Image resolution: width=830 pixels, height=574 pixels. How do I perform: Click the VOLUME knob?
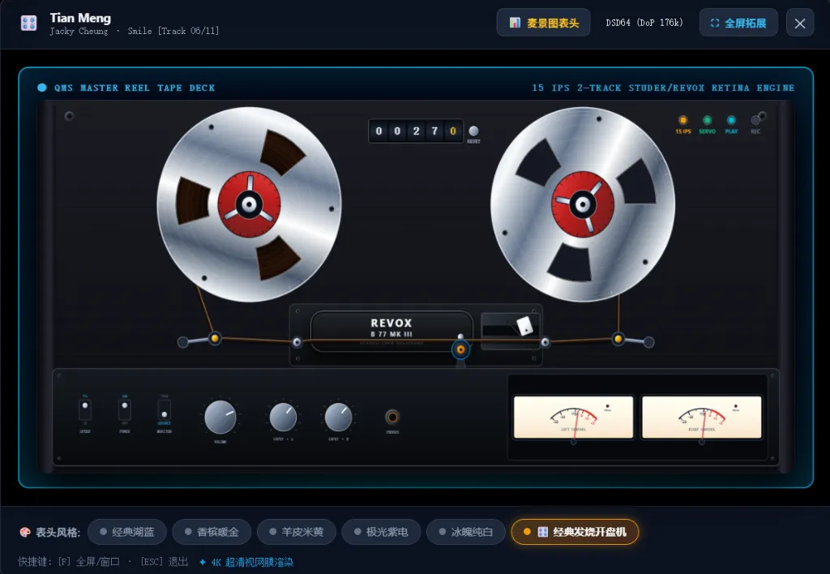click(x=220, y=417)
